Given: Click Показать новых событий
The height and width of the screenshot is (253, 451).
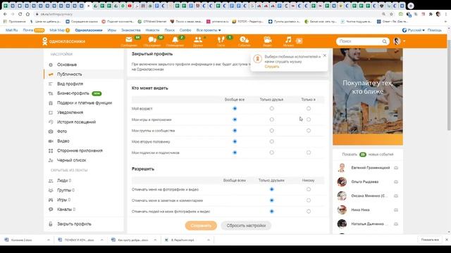Looking at the screenshot, I should coord(368,155).
